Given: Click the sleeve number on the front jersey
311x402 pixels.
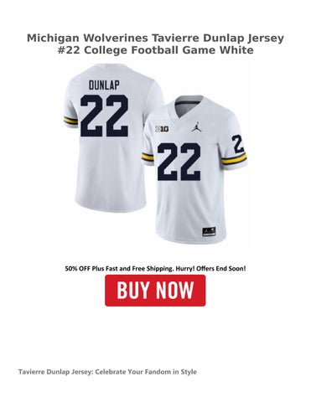Looking at the screenshot, I should [x=238, y=144].
